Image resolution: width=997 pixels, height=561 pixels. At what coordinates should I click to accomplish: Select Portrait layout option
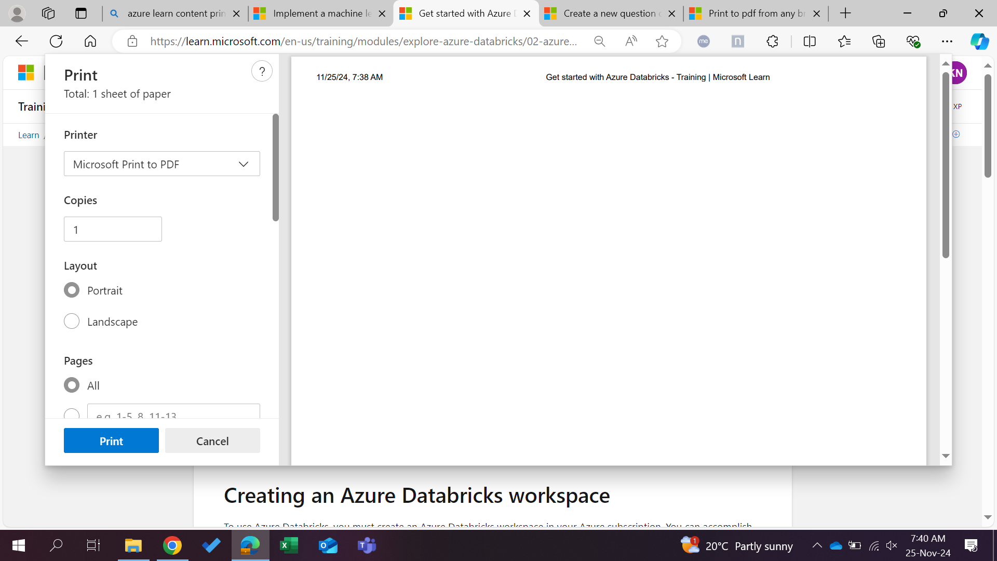click(x=72, y=290)
